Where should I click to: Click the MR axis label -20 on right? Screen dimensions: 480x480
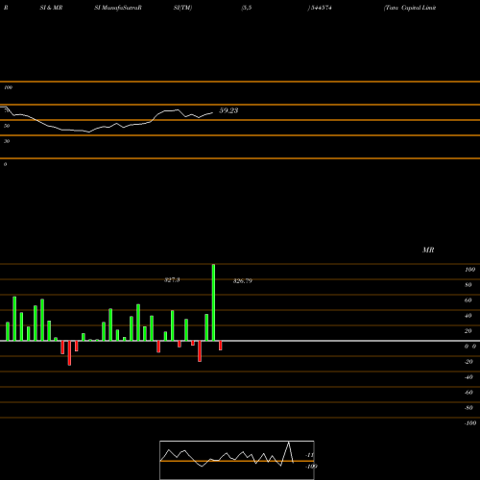click(x=468, y=362)
